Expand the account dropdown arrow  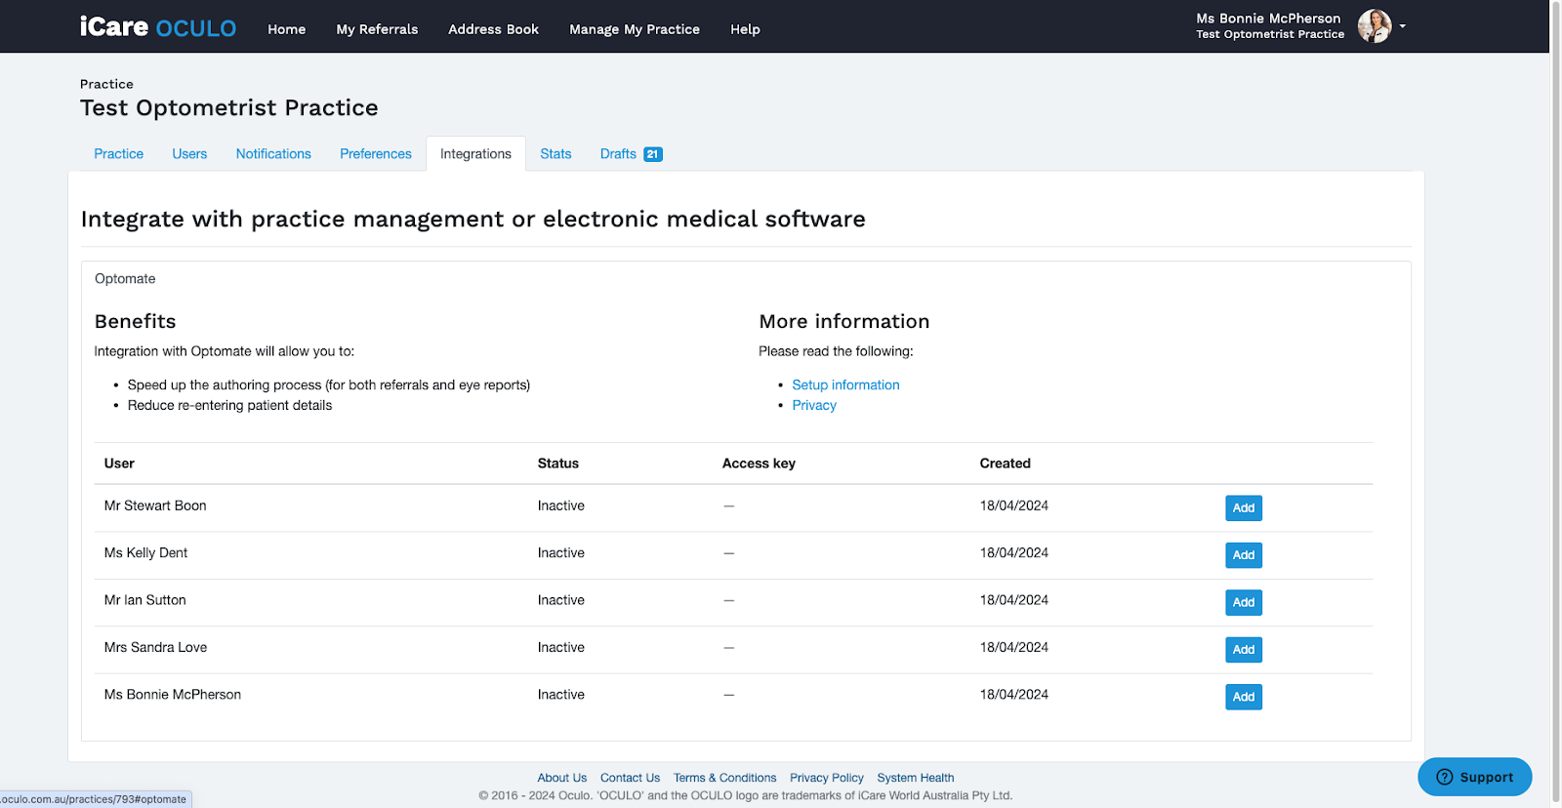(x=1402, y=26)
